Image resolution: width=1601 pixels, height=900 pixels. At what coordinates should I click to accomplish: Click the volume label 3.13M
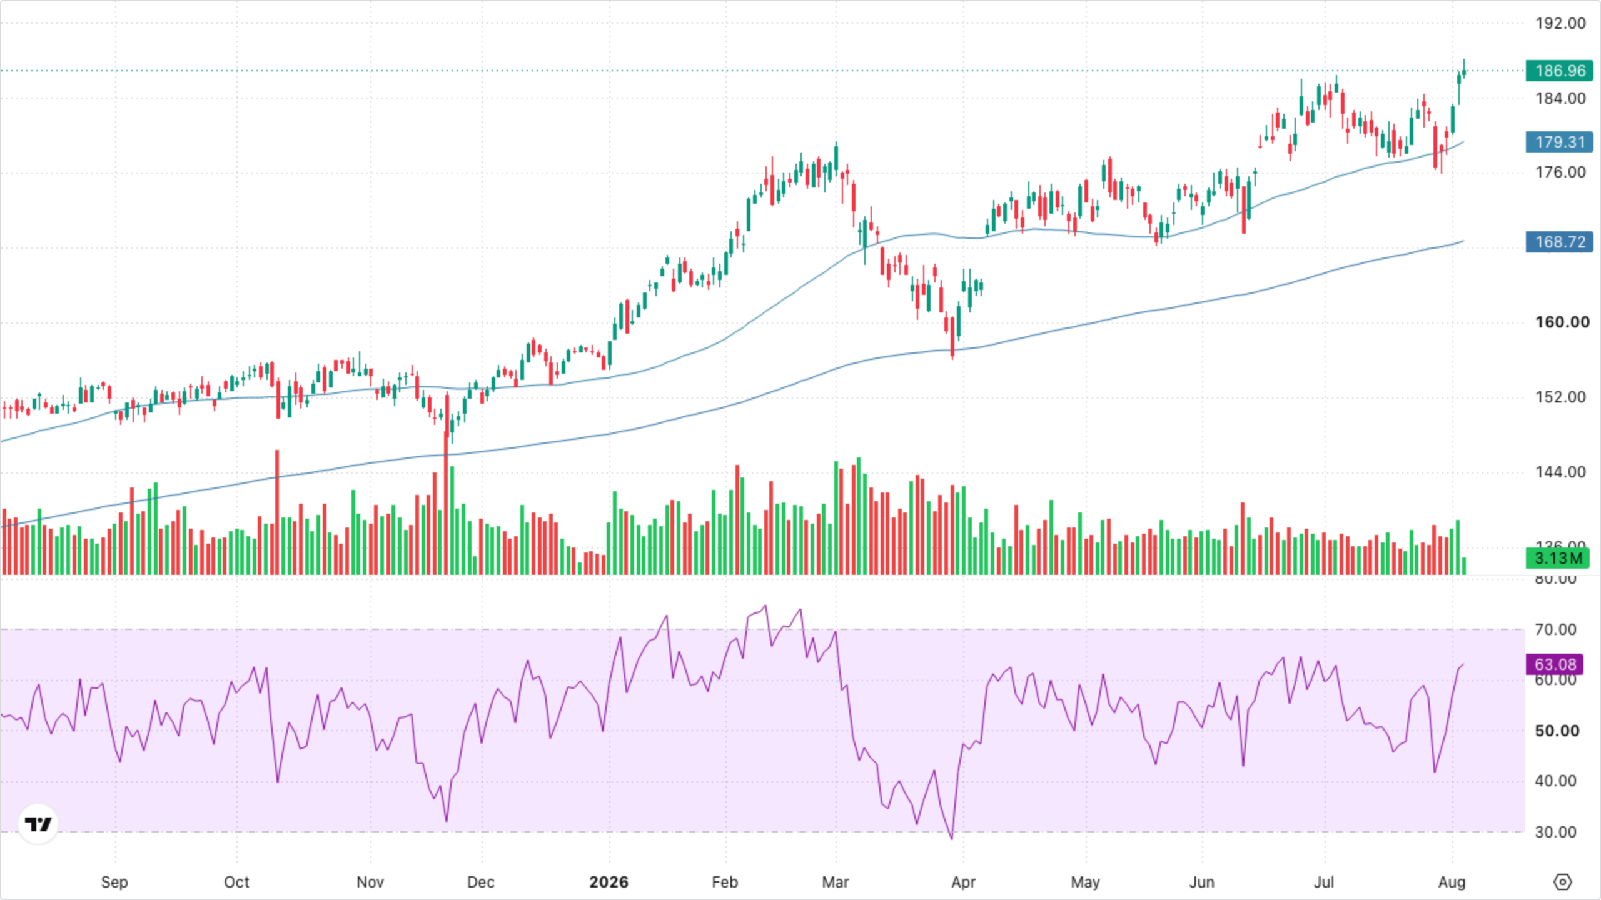pos(1558,558)
